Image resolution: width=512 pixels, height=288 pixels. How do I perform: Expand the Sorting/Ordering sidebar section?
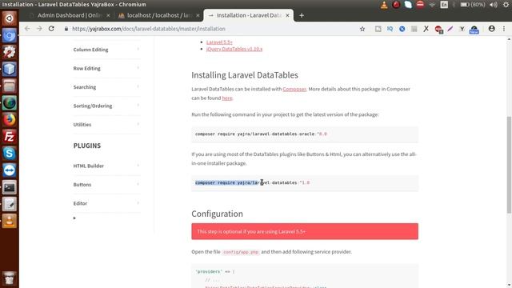[106, 106]
